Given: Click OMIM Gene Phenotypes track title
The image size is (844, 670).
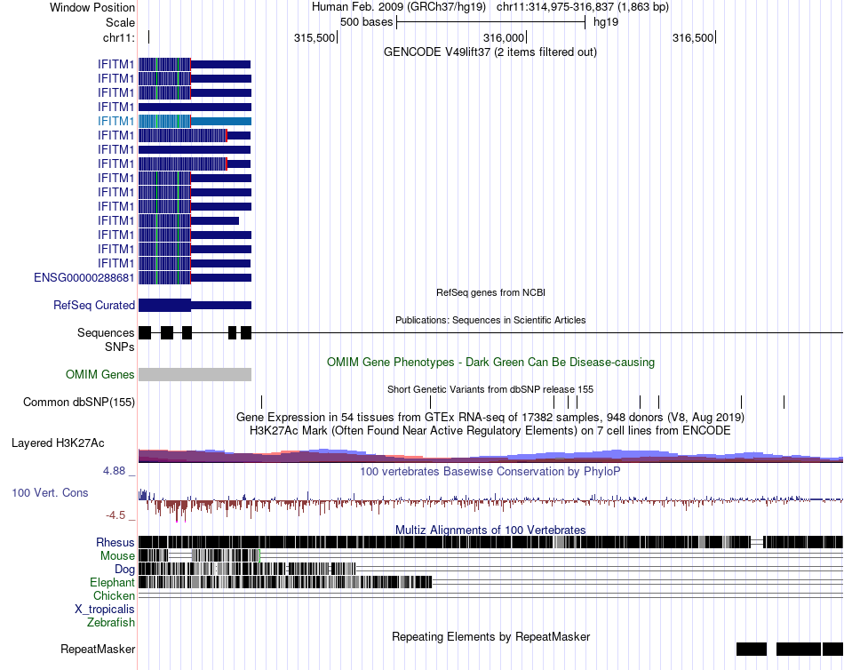Looking at the screenshot, I should (490, 362).
